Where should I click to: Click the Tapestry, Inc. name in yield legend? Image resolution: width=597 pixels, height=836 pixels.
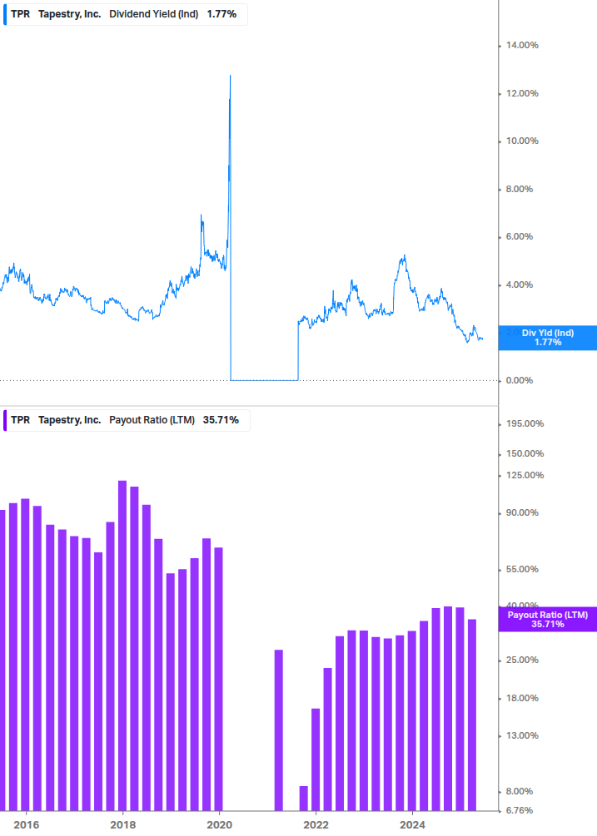coord(70,14)
